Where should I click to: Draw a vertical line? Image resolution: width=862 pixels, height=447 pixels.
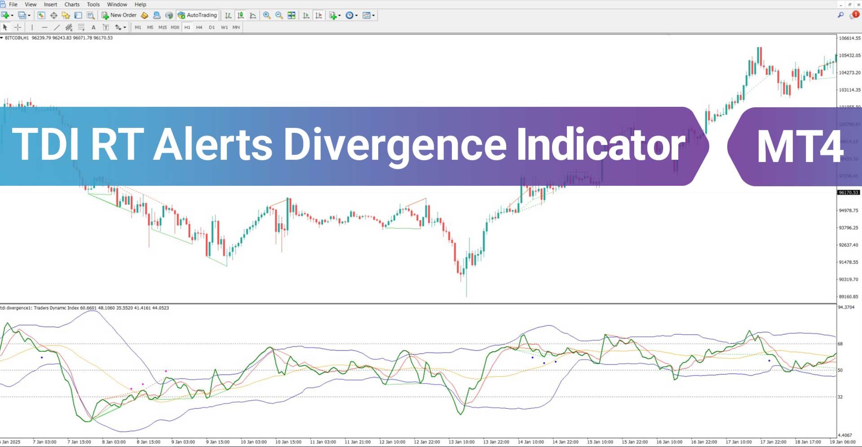point(32,27)
